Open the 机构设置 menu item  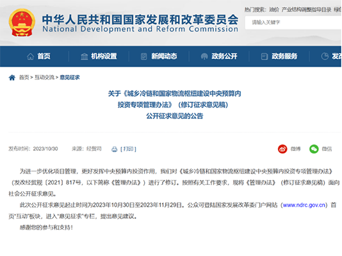click(x=104, y=56)
